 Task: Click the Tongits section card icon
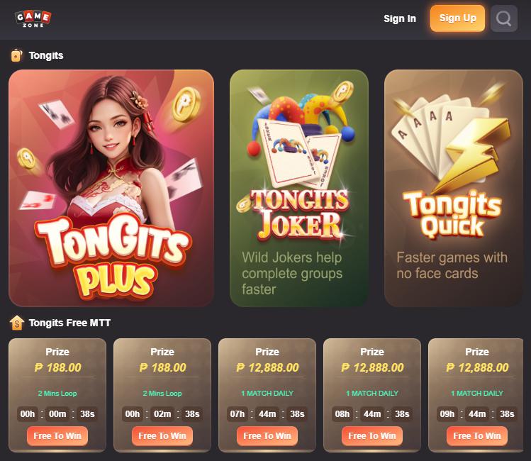tap(16, 55)
